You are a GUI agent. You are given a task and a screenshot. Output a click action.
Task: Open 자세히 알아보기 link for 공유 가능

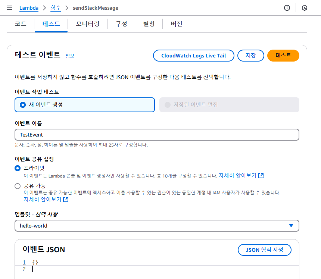click(43, 199)
